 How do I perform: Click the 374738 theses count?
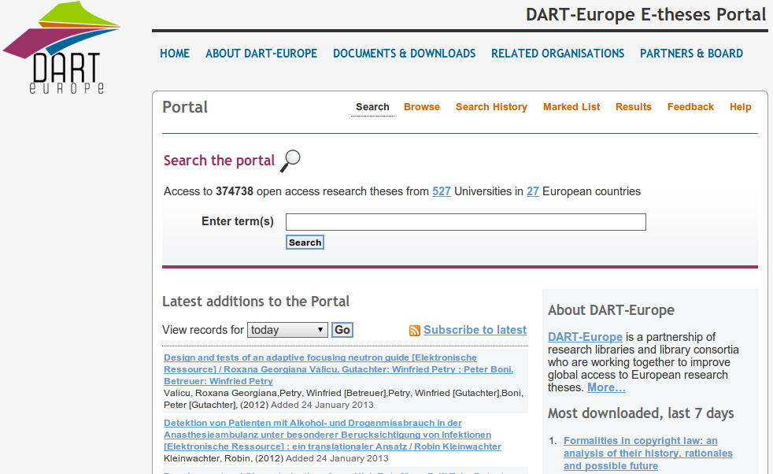click(234, 191)
